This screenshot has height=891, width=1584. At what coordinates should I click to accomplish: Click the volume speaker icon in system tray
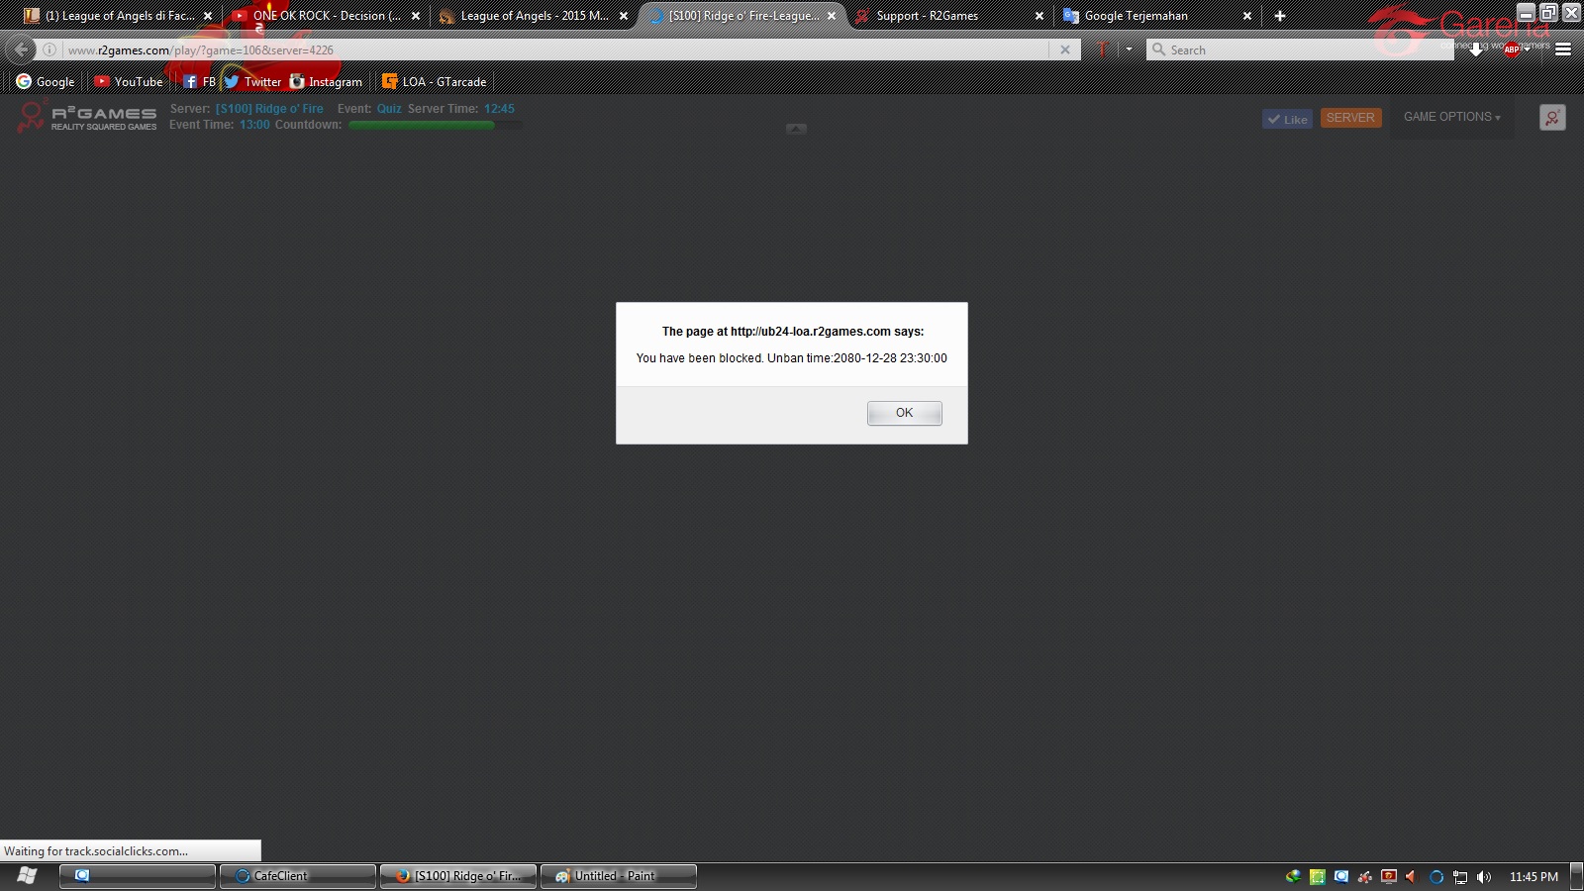(1483, 876)
